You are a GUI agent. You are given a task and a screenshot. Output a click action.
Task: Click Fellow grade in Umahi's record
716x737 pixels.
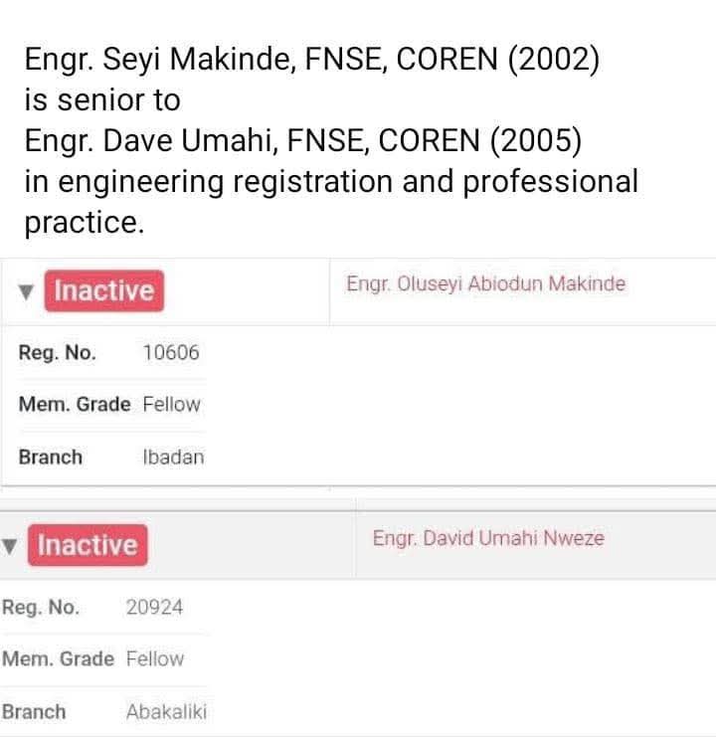click(155, 658)
